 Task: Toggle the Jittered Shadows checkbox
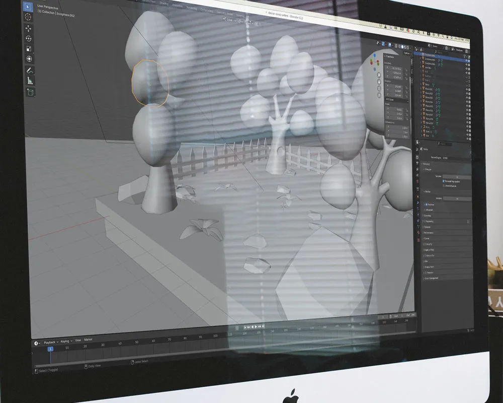tap(444, 185)
